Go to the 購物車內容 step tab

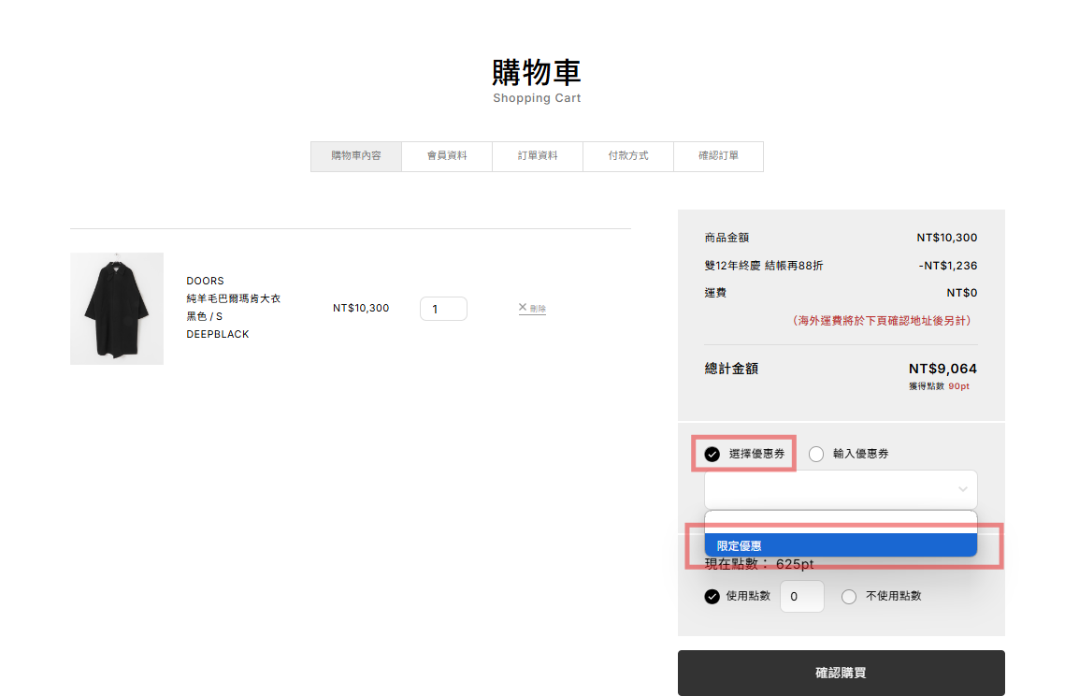(x=355, y=156)
